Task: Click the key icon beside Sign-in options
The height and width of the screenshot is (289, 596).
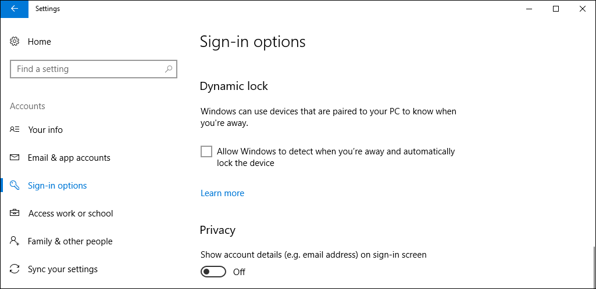Action: coord(15,186)
